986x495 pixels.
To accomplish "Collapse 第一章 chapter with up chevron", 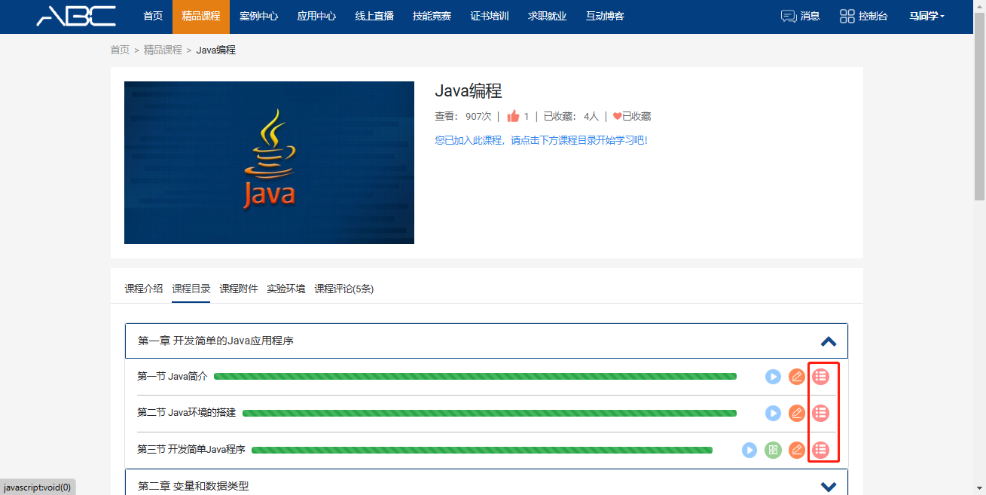I will click(x=829, y=341).
